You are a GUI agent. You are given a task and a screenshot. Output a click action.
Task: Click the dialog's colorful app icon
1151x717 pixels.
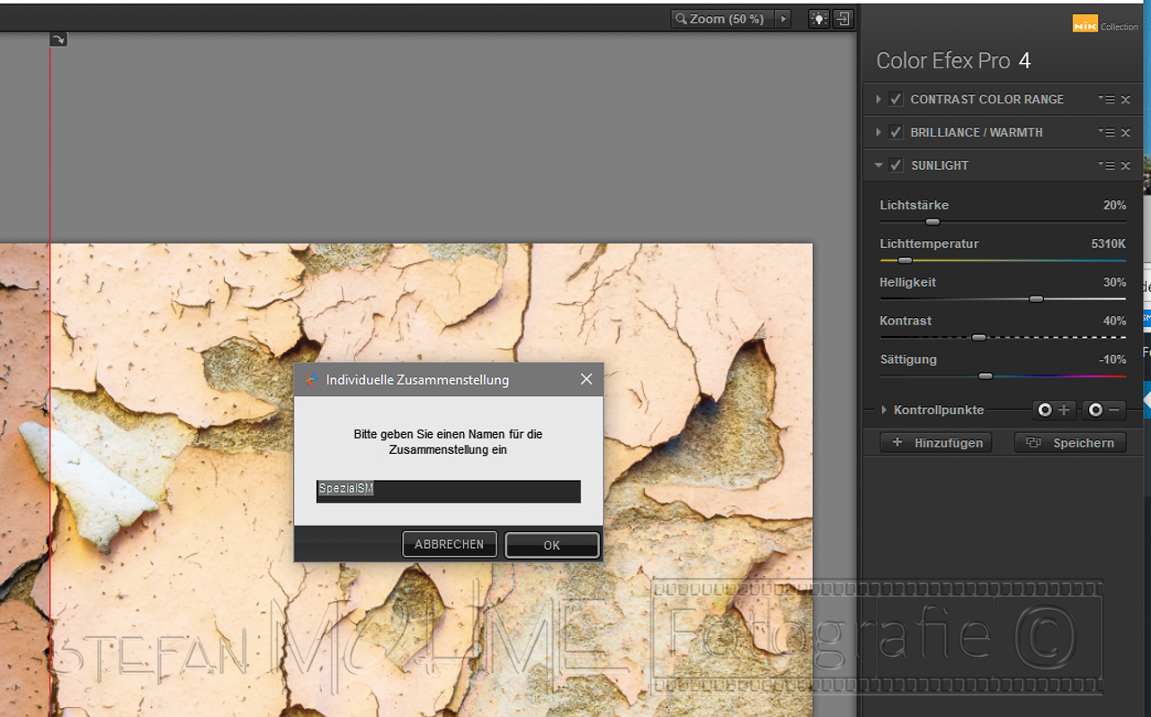pos(311,380)
